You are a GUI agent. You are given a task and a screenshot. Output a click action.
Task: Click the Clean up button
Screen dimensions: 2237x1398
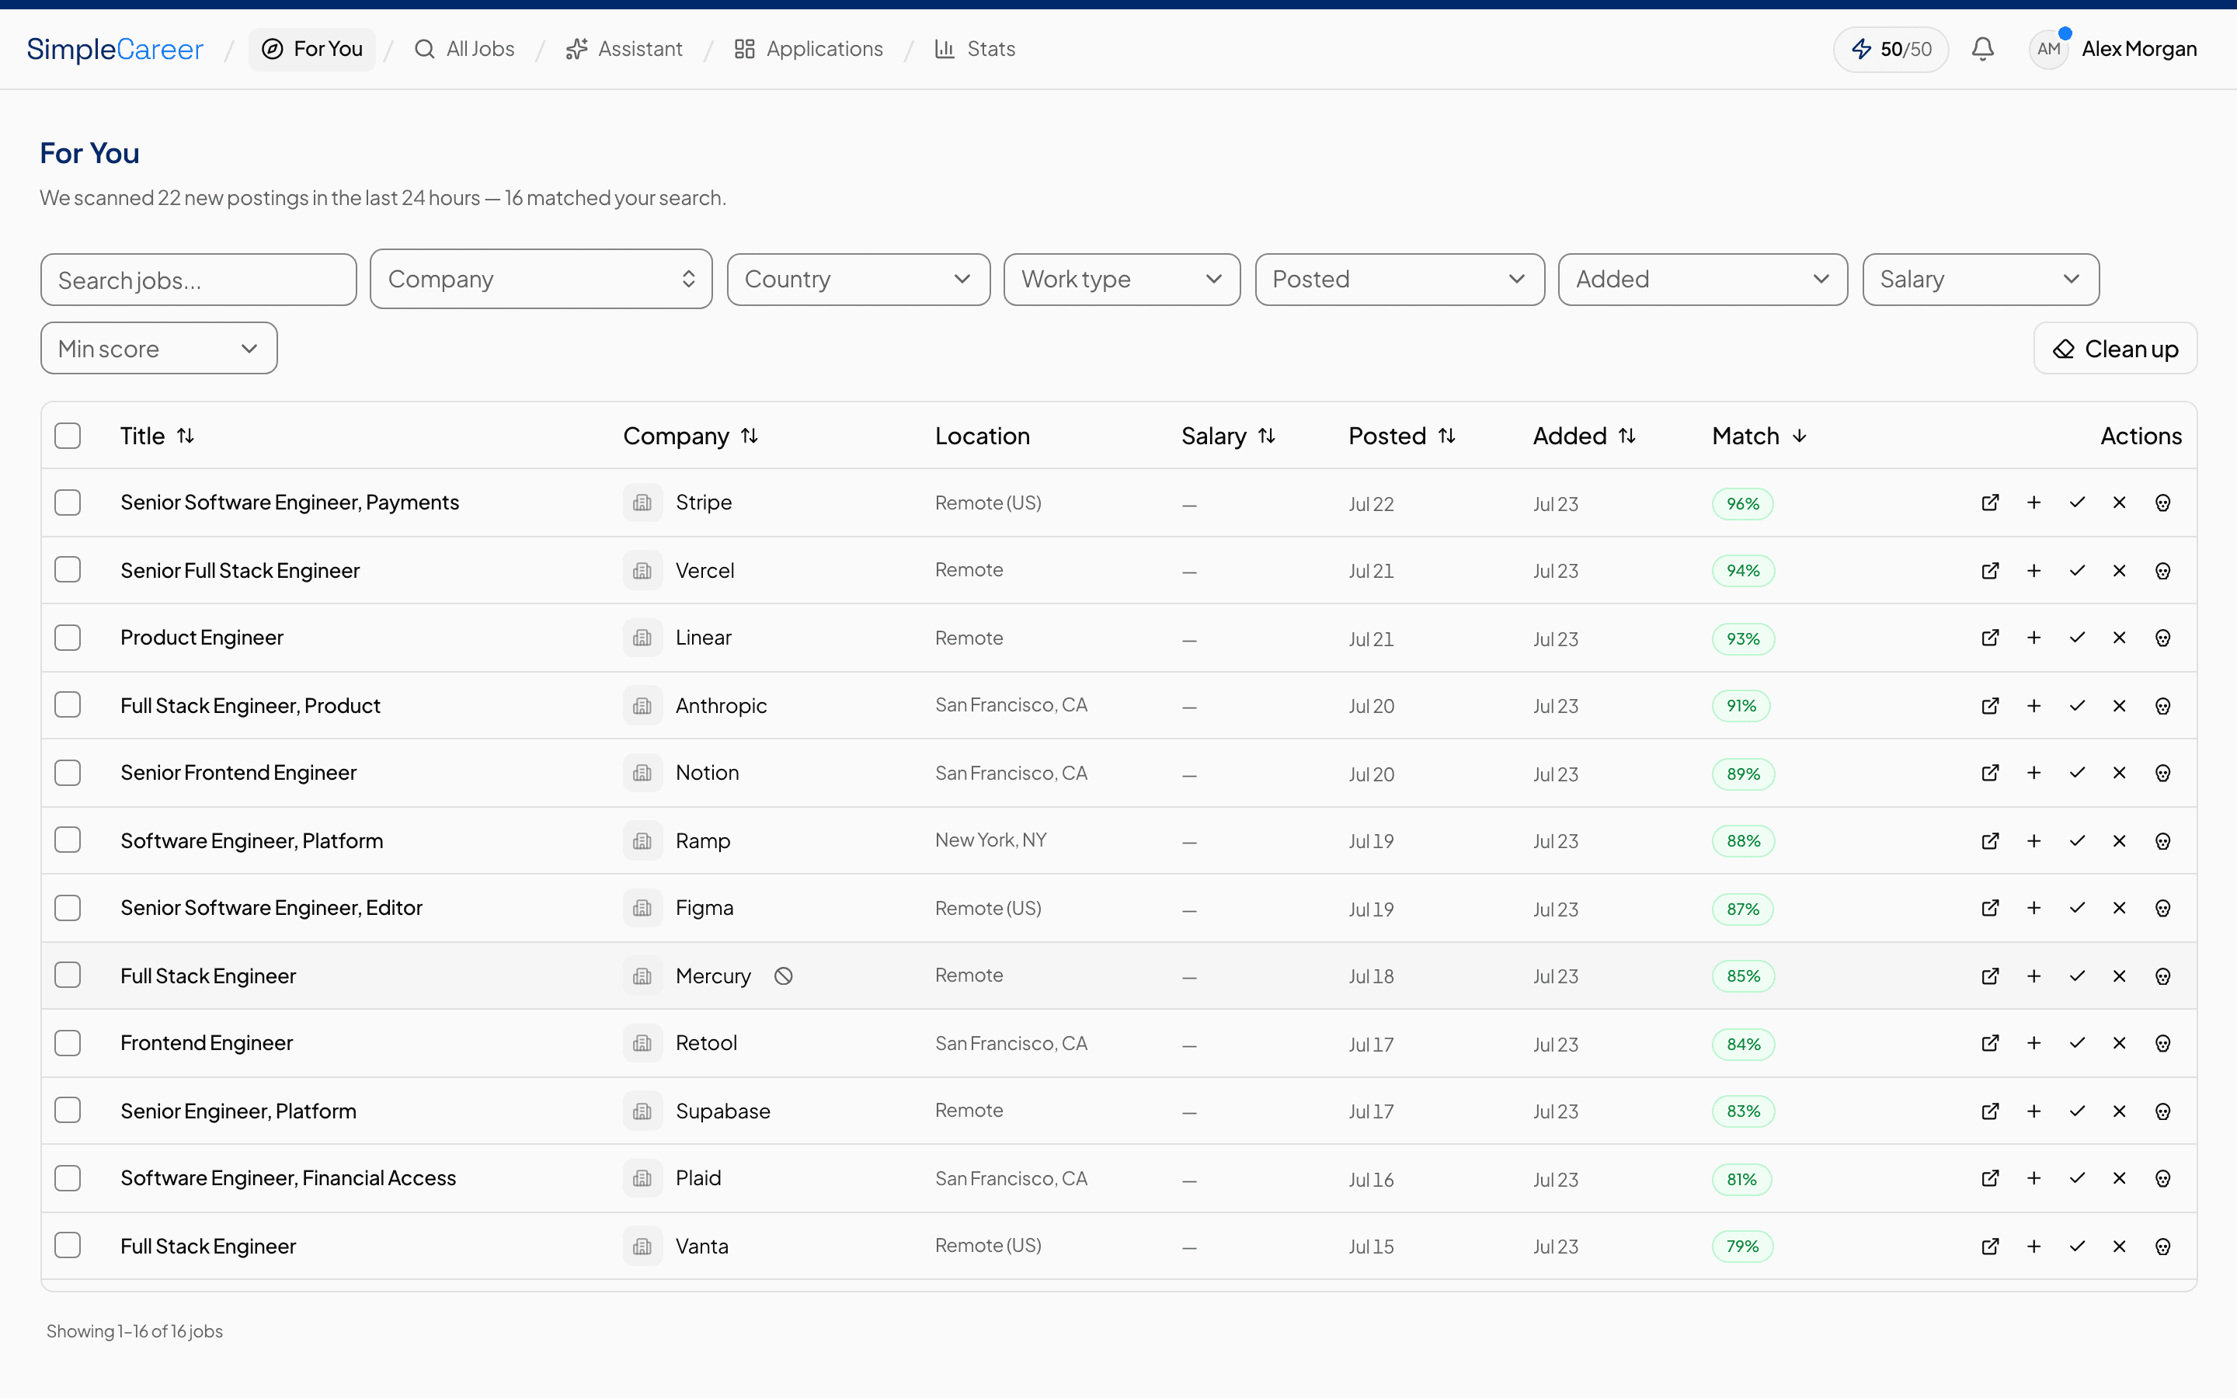[2115, 349]
